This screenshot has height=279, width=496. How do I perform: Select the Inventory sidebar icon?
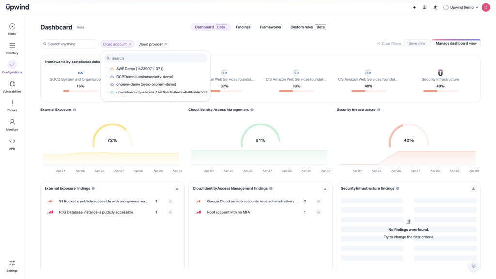click(11, 46)
